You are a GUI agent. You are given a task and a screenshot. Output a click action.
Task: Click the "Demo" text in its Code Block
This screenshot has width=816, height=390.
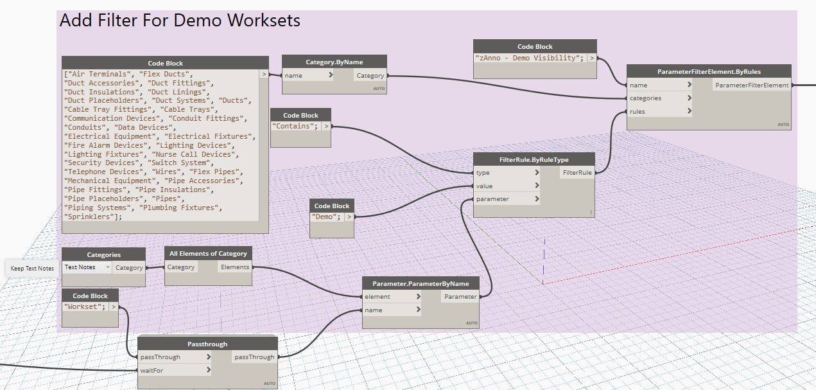[326, 217]
